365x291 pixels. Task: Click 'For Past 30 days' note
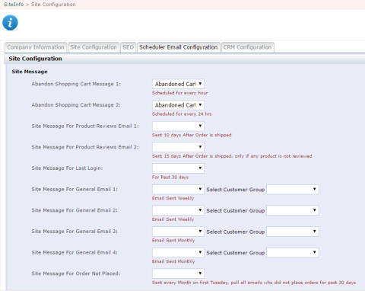(170, 177)
